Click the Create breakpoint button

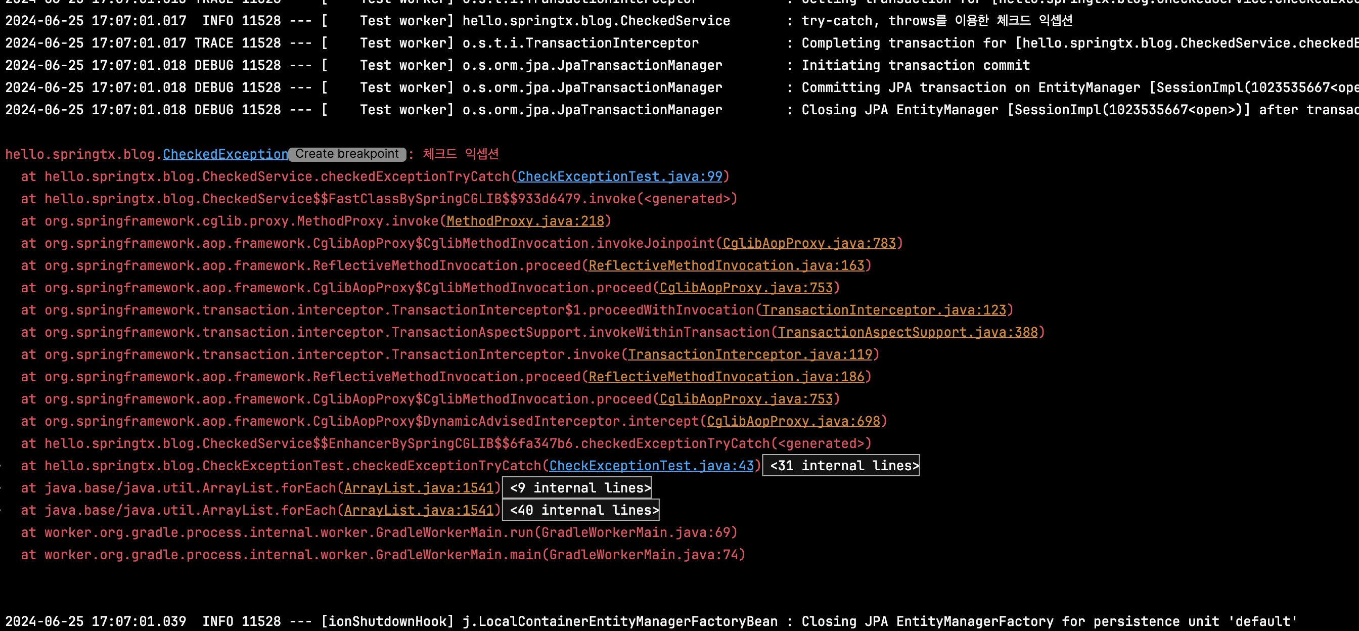(347, 154)
